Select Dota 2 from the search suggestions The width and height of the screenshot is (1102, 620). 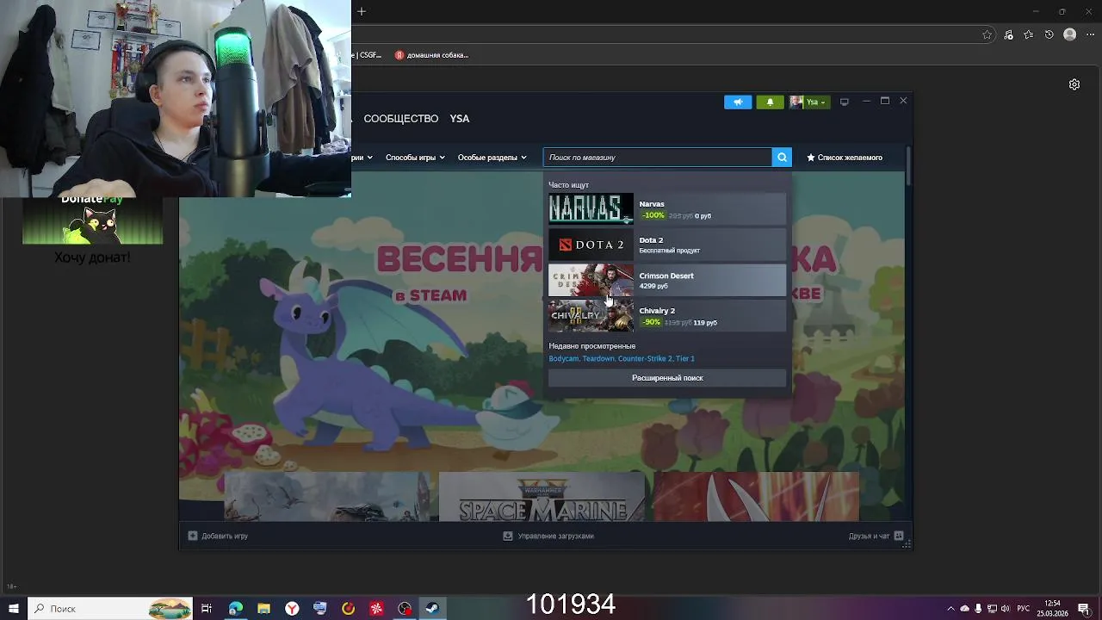pyautogui.click(x=667, y=245)
